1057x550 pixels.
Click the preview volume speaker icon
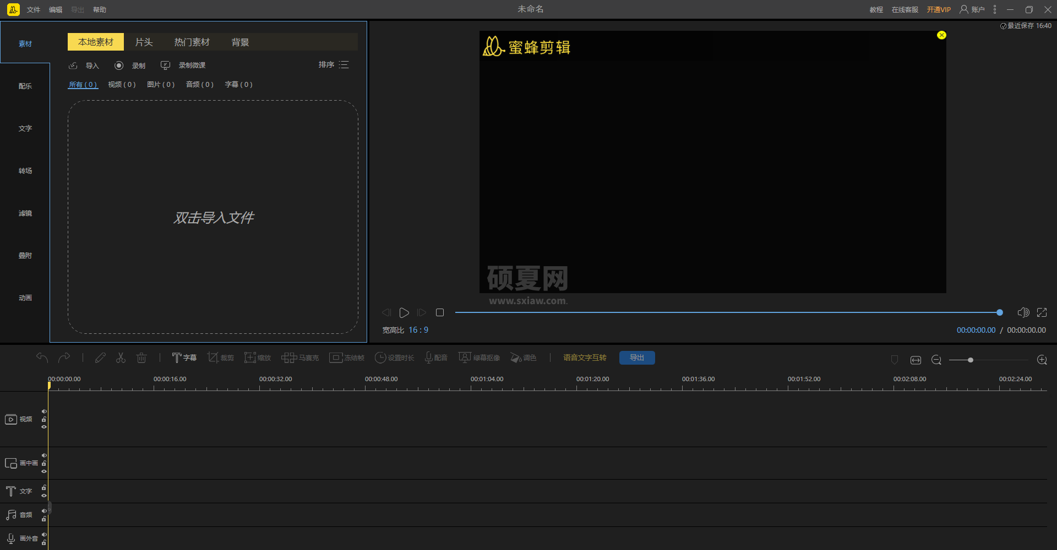point(1023,312)
